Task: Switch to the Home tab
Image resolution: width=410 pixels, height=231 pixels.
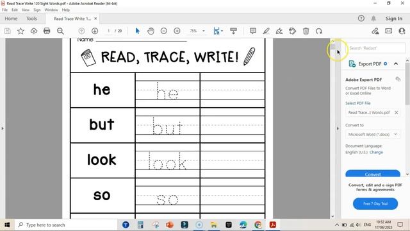Action: click(x=11, y=19)
